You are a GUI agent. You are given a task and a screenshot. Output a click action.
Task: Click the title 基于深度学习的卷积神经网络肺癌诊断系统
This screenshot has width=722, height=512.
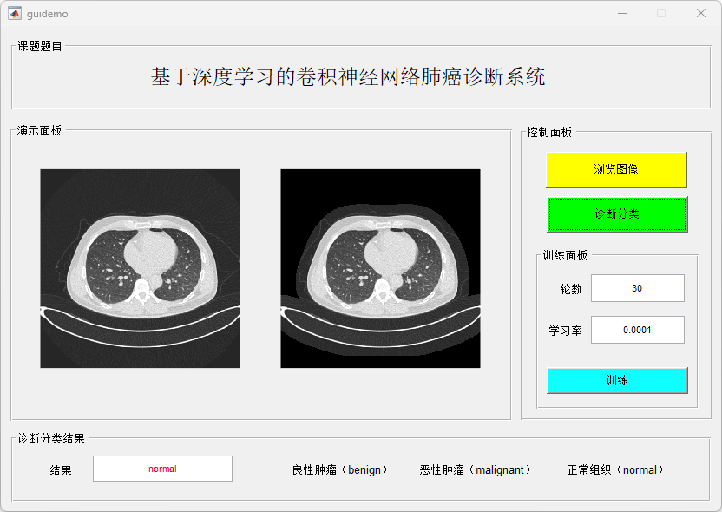pyautogui.click(x=348, y=76)
